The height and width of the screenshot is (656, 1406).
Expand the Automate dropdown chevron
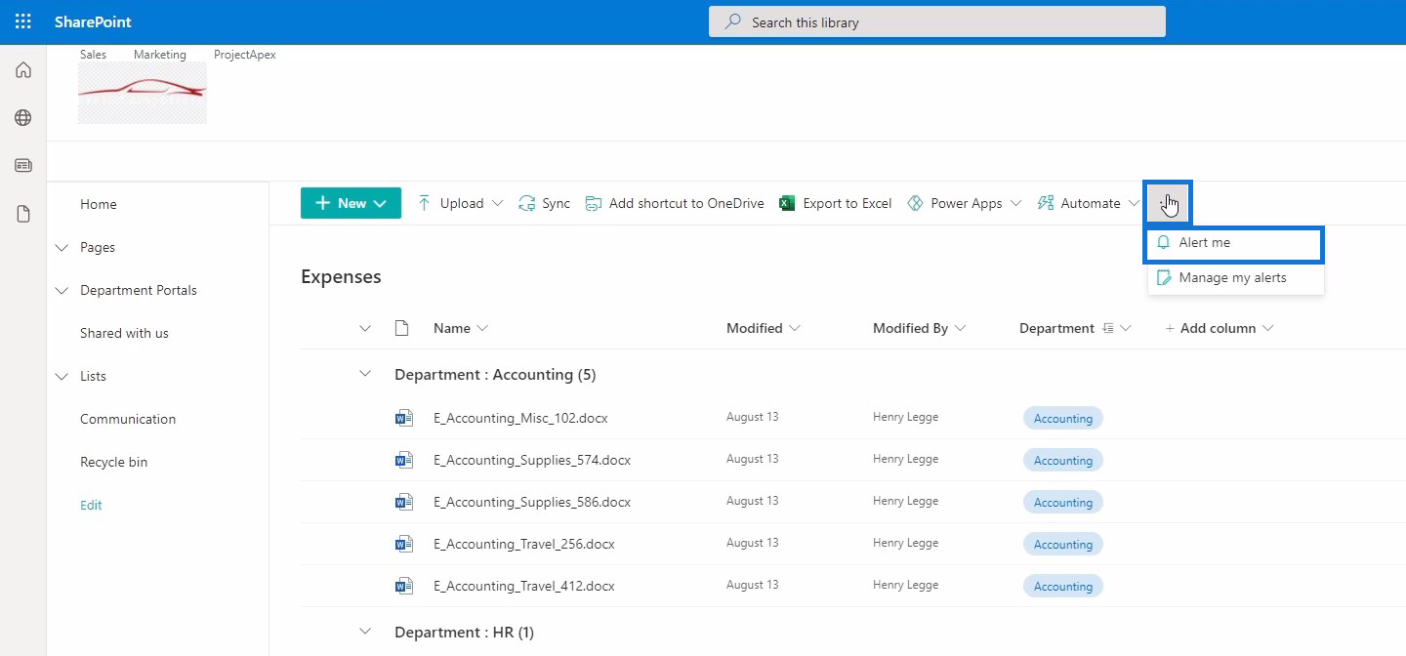1134,203
